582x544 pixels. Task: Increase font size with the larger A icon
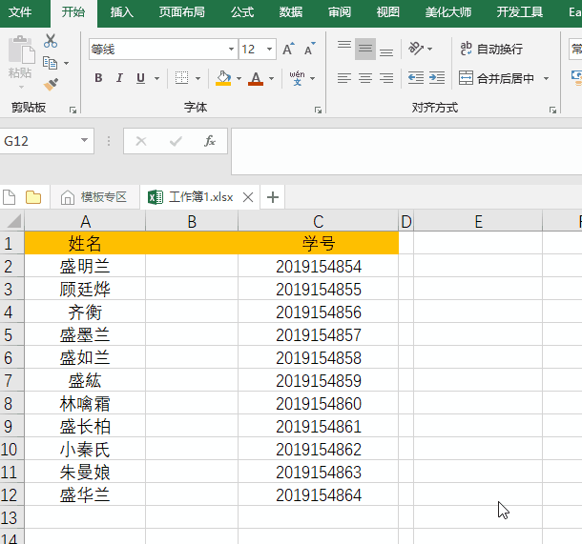click(288, 49)
